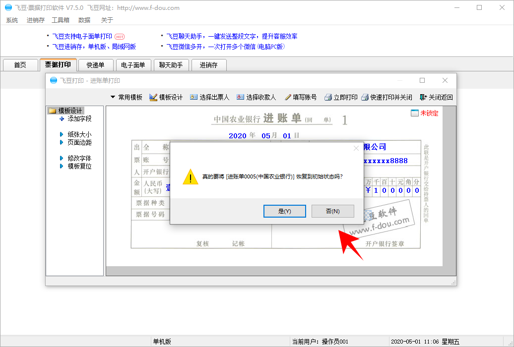Click the 未锁定 lock status text
Image resolution: width=514 pixels, height=347 pixels.
pos(430,113)
